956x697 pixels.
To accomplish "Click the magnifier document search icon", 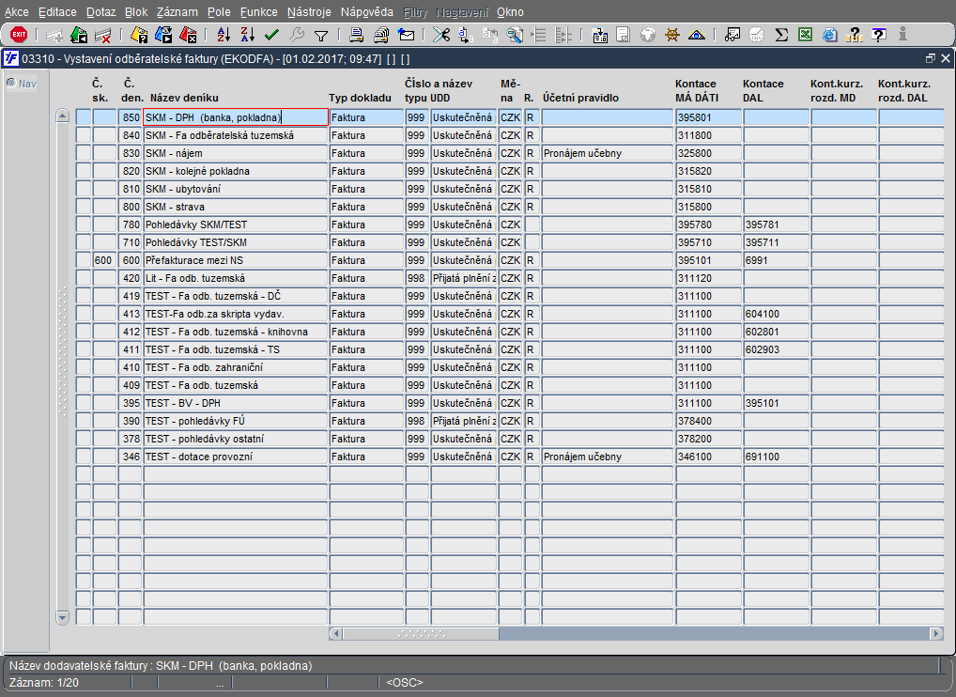I will coord(515,36).
